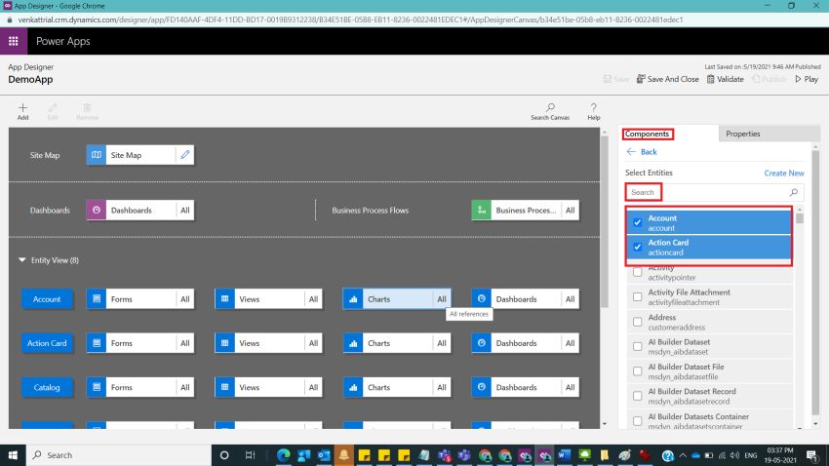The height and width of the screenshot is (466, 829).
Task: Click Save And Close button
Action: point(667,79)
